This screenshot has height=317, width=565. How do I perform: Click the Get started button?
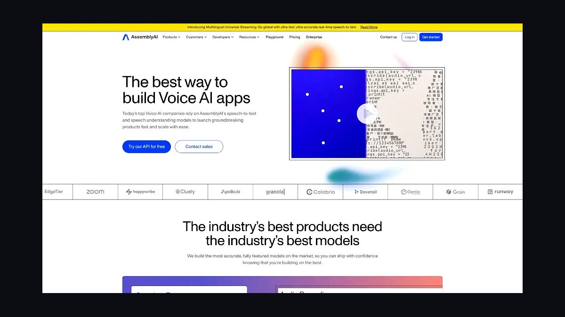(431, 37)
